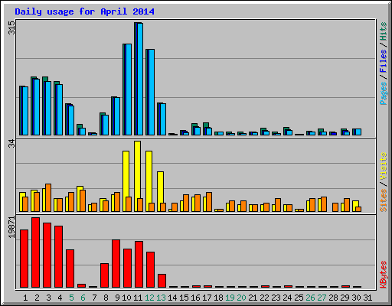Click the red KBytes bar for day 8

coord(104,275)
